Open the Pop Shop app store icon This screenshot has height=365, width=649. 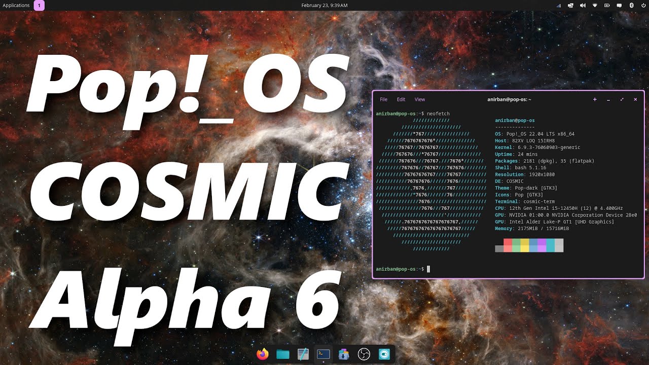click(344, 354)
